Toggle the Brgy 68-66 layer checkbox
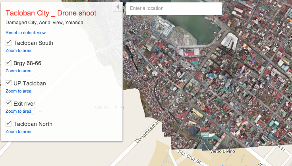This screenshot has height=166, width=292. pos(9,63)
